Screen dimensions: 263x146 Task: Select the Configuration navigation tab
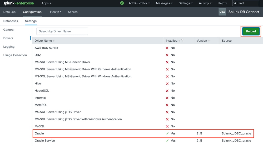32,12
